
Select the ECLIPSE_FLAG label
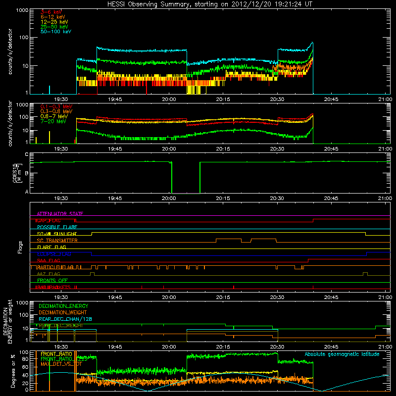click(x=54, y=254)
